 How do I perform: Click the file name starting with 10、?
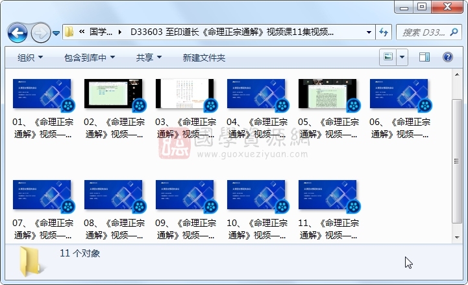(x=256, y=229)
